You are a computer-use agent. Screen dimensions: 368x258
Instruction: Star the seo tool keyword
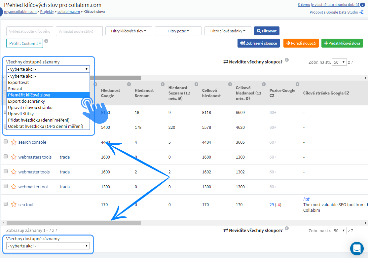pyautogui.click(x=14, y=204)
